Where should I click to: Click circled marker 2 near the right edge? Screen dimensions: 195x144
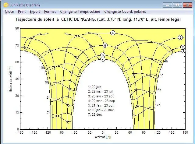coord(183,47)
